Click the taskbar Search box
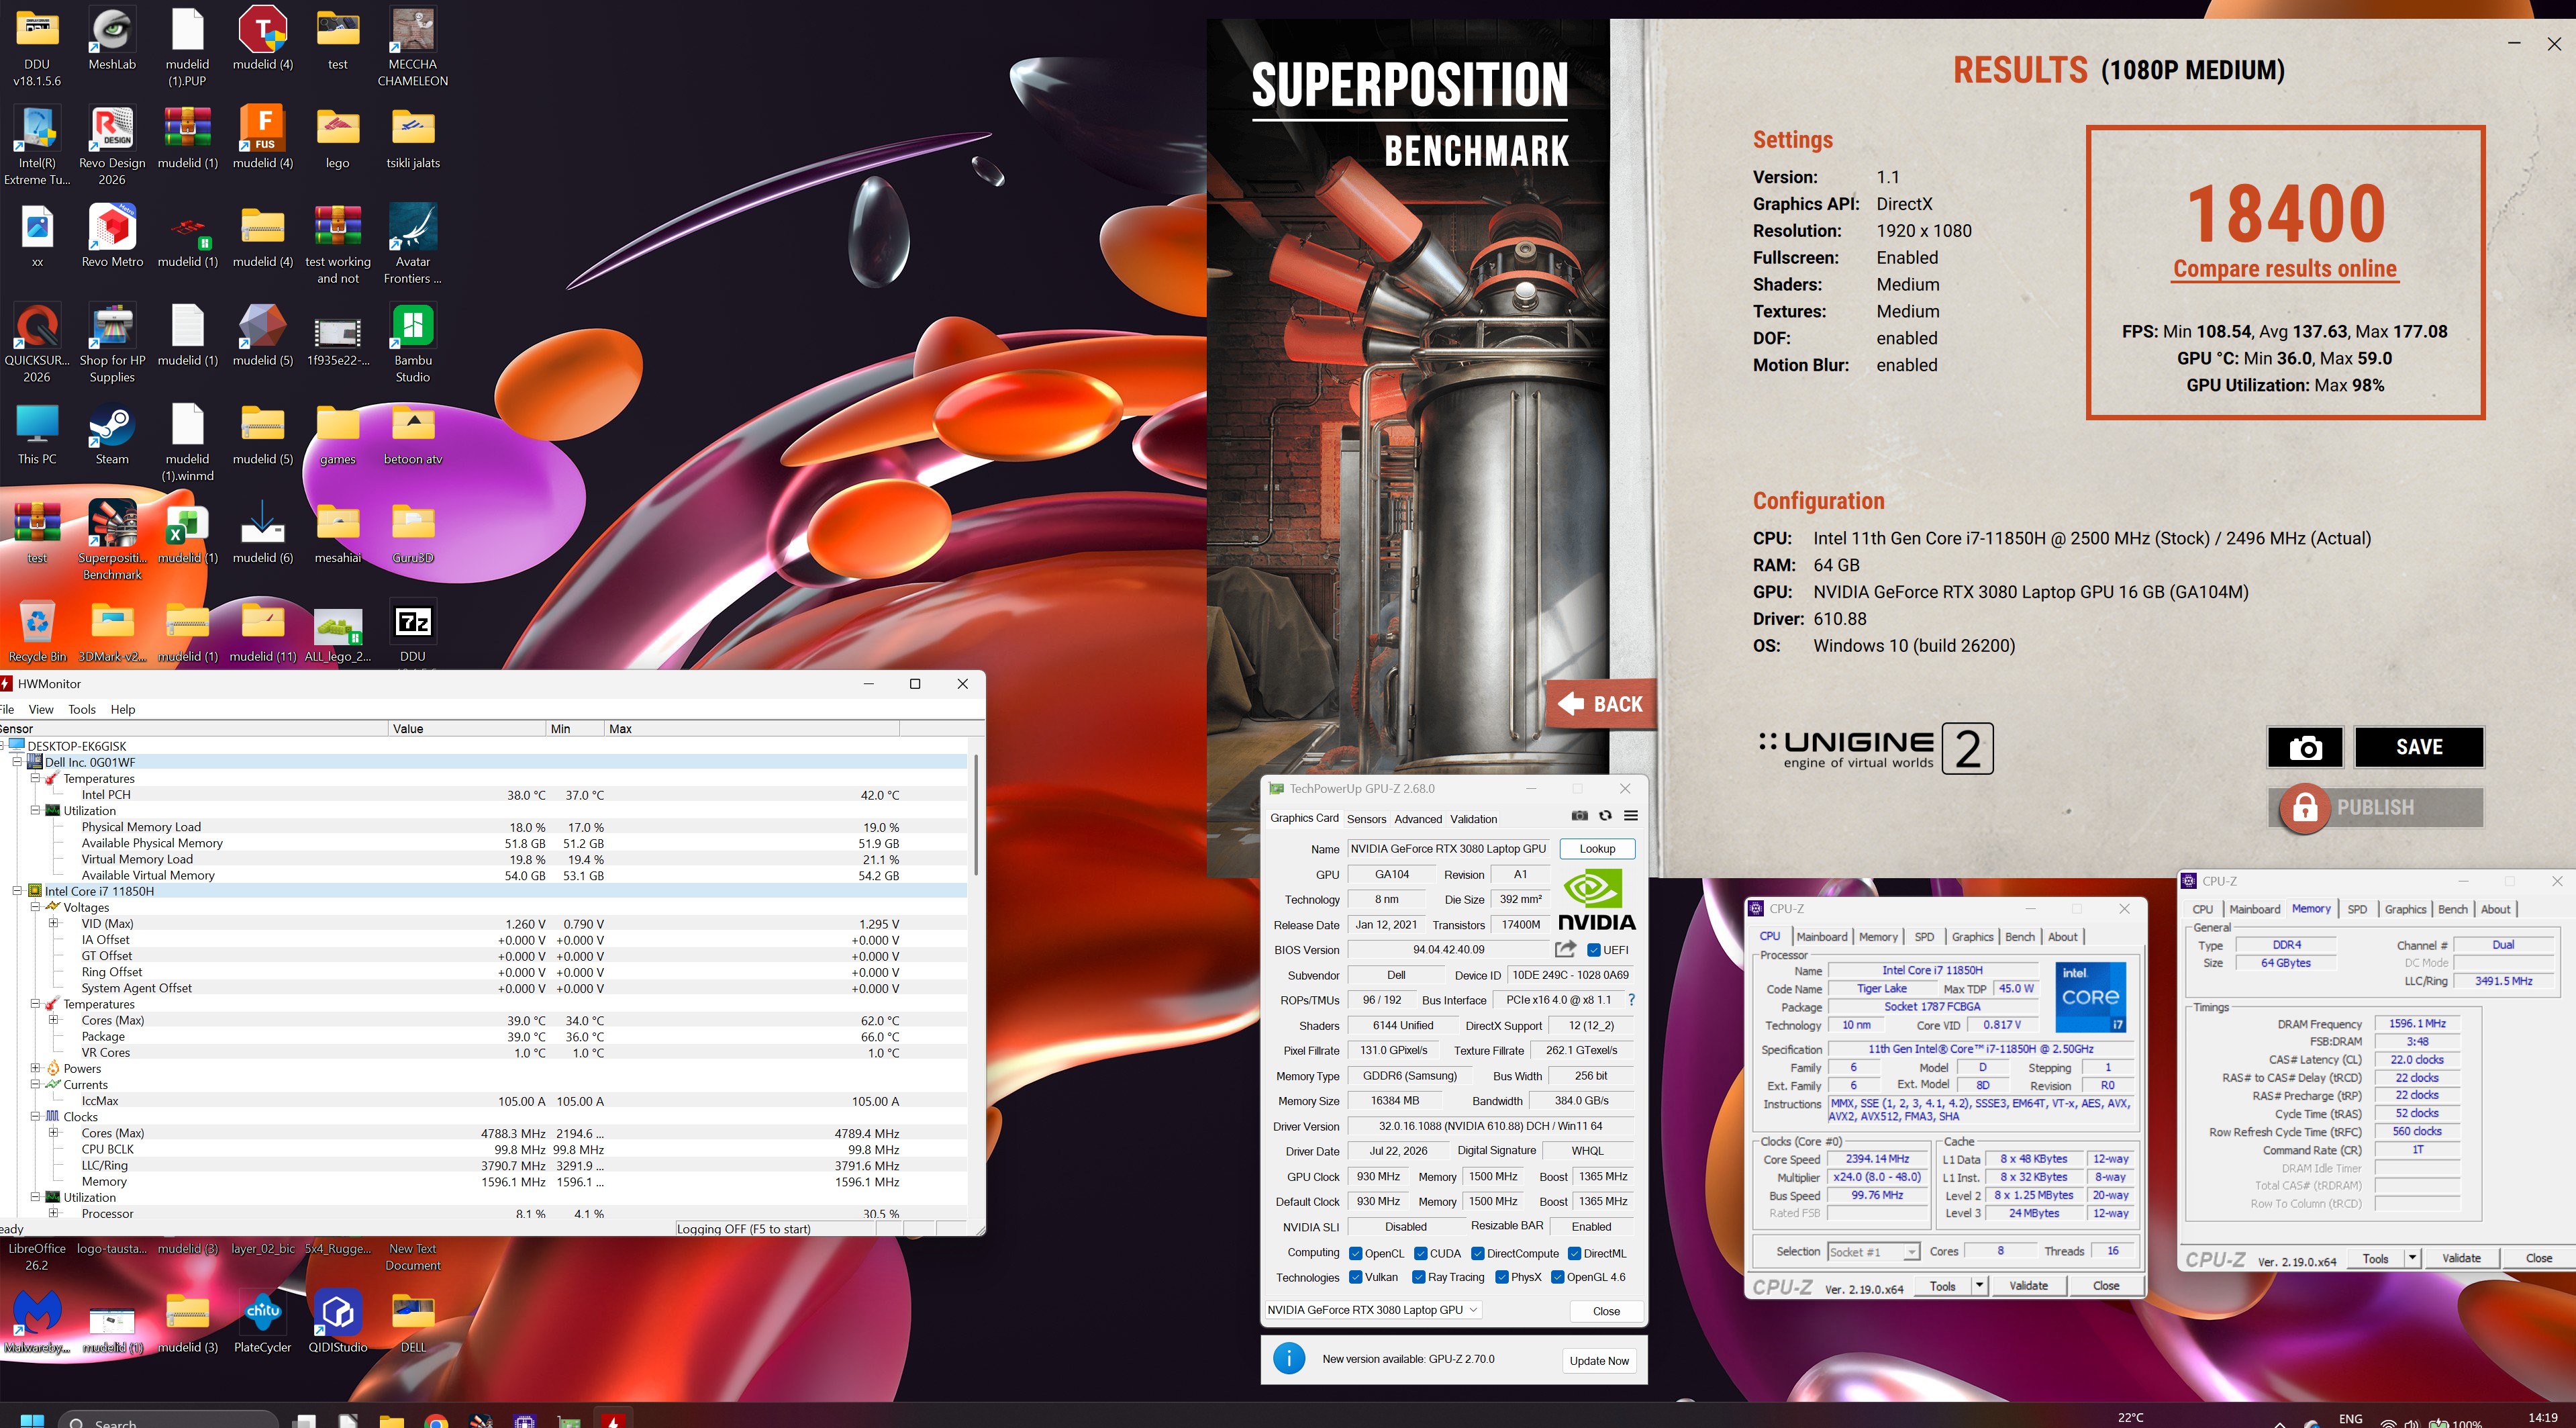The image size is (2576, 1428). pyautogui.click(x=168, y=1420)
